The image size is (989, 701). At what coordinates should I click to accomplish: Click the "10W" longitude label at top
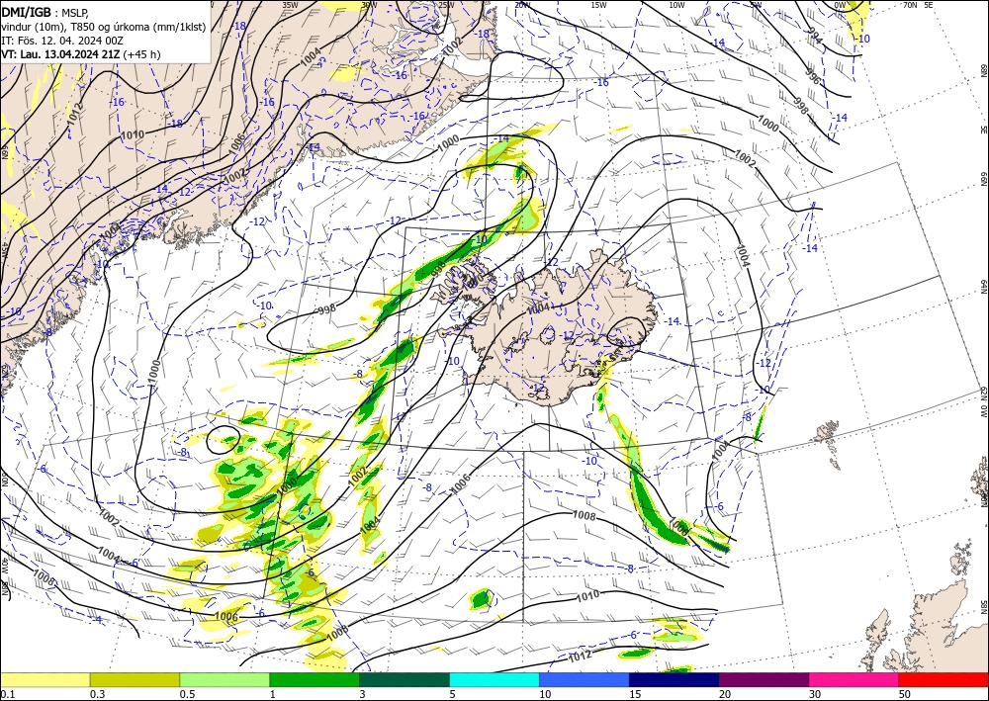pyautogui.click(x=676, y=4)
